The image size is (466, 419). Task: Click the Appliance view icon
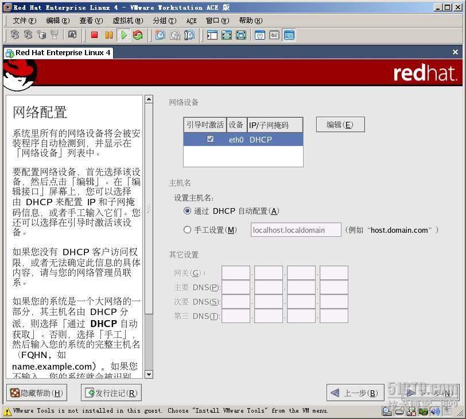(274, 35)
